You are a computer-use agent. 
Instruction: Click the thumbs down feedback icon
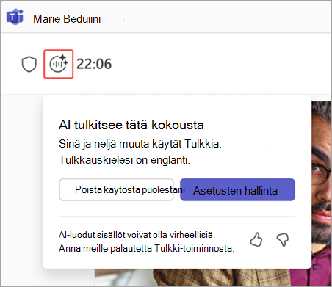(x=283, y=239)
